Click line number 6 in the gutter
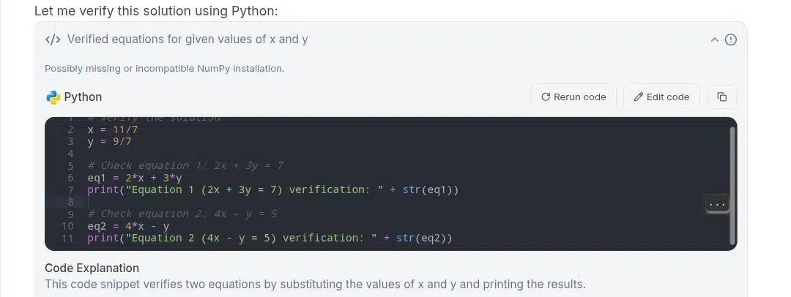The width and height of the screenshot is (791, 297). pos(70,178)
